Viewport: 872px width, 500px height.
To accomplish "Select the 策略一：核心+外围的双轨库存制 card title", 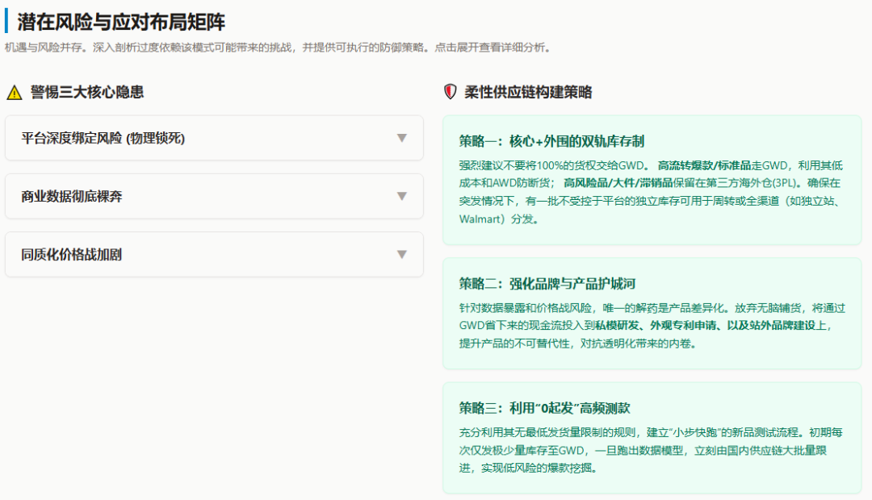I will pos(551,141).
